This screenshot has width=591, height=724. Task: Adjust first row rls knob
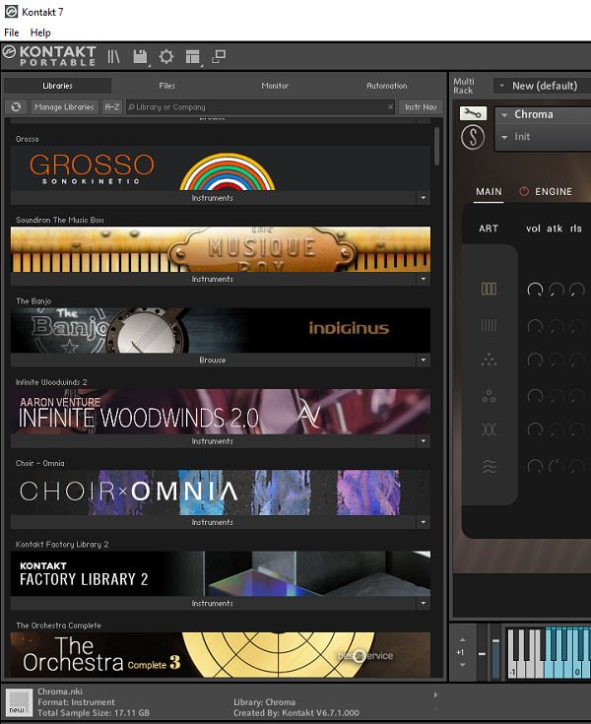click(576, 290)
